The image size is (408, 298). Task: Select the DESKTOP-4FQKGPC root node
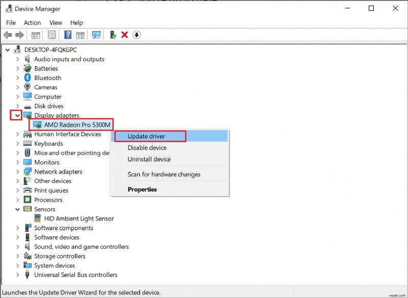click(x=49, y=50)
